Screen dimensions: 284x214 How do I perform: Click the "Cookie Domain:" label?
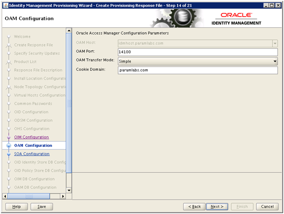tap(90, 70)
